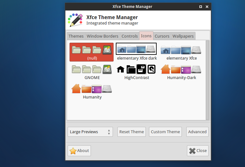Click the Humanity-Dark orange home icon
The image size is (245, 167).
tap(166, 69)
